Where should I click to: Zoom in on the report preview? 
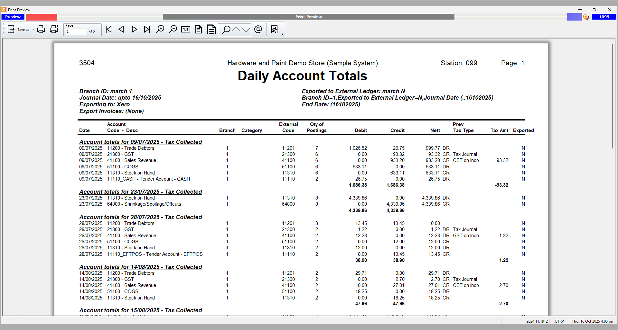pos(160,29)
